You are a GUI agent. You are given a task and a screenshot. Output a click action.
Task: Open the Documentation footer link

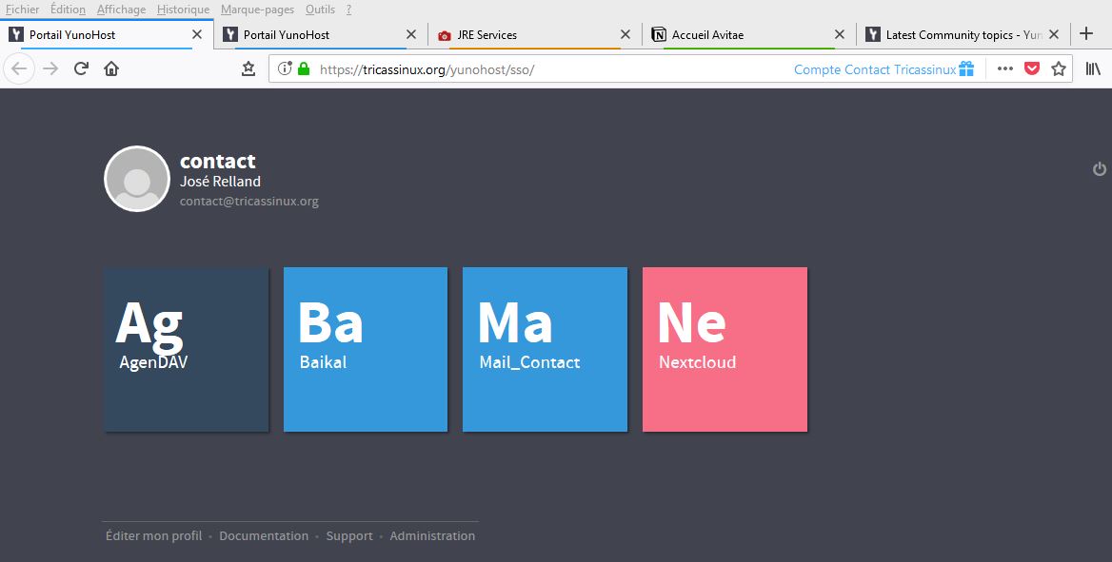[264, 535]
